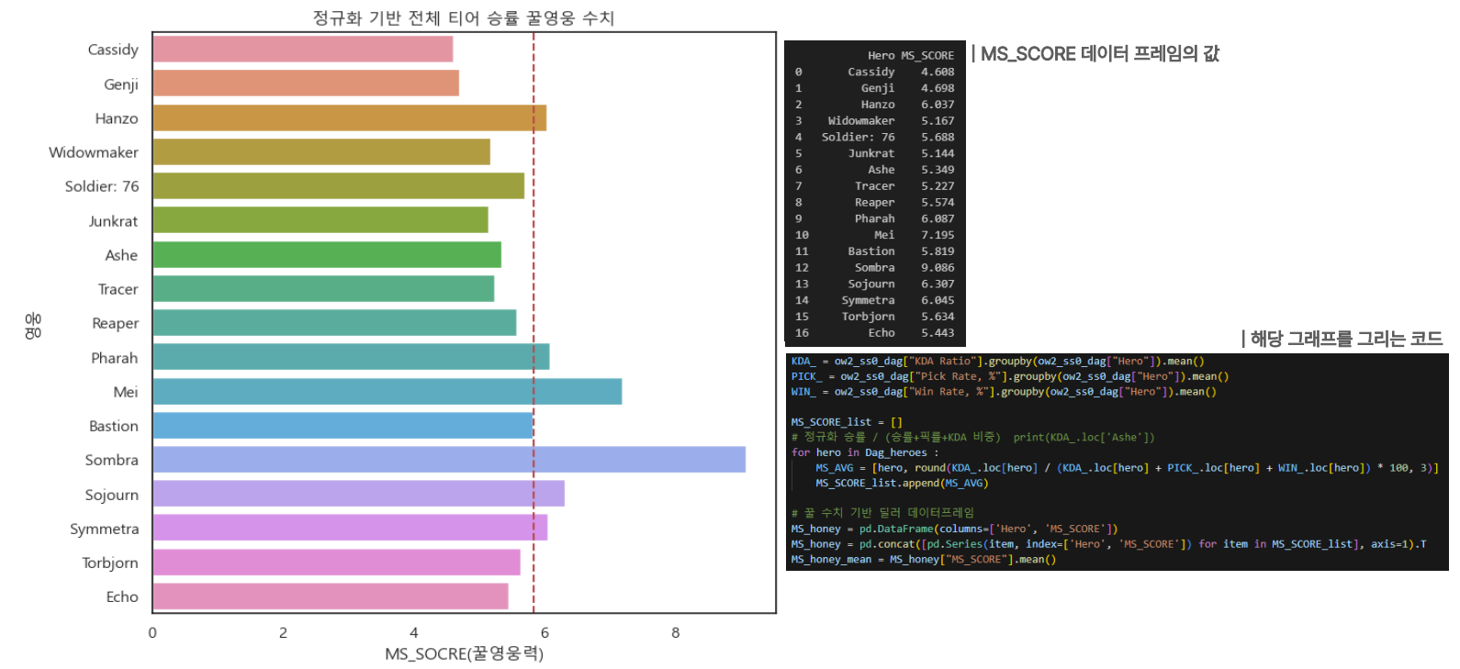Click the 'Hero MS_SCORE' table header row
Viewport: 1460px width, 669px height.
[x=910, y=55]
